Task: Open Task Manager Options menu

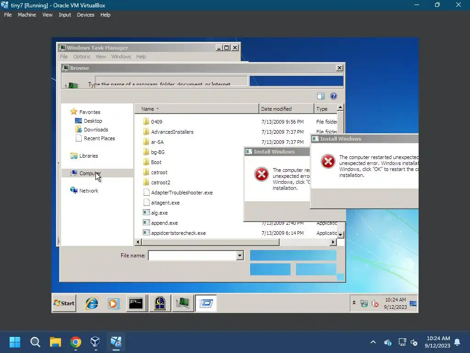Action: 82,57
